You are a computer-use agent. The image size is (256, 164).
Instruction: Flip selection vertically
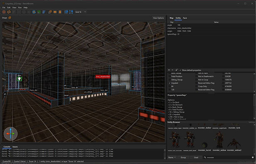pyautogui.click(x=60, y=12)
